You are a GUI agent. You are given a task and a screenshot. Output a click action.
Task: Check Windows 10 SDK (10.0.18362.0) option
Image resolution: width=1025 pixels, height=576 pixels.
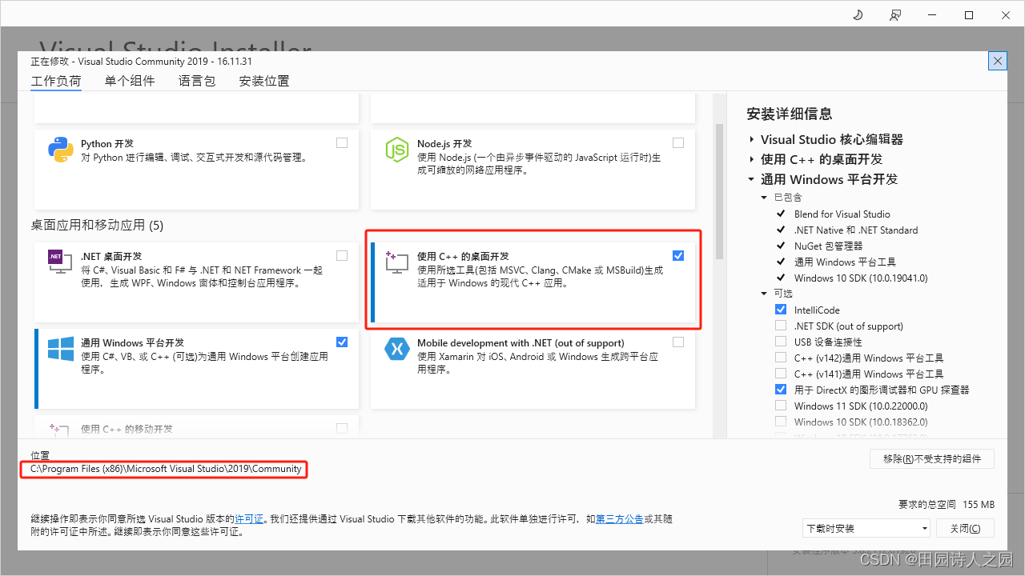[781, 422]
